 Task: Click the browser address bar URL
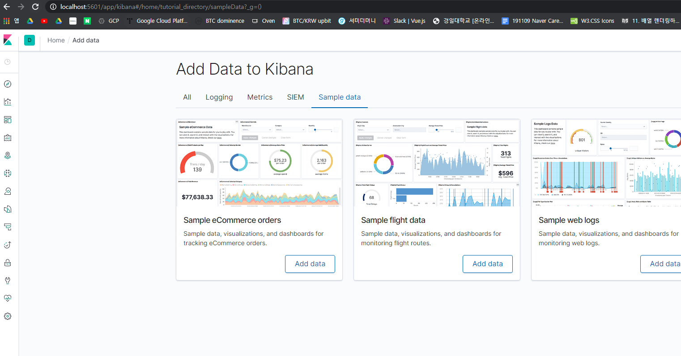click(x=161, y=7)
